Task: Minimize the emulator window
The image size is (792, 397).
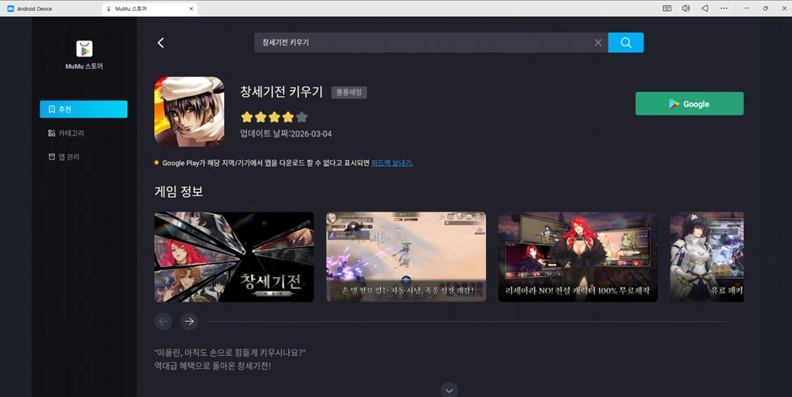Action: click(x=747, y=8)
